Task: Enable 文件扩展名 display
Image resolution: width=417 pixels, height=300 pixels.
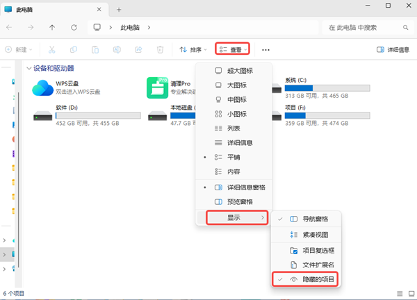Action: point(306,265)
